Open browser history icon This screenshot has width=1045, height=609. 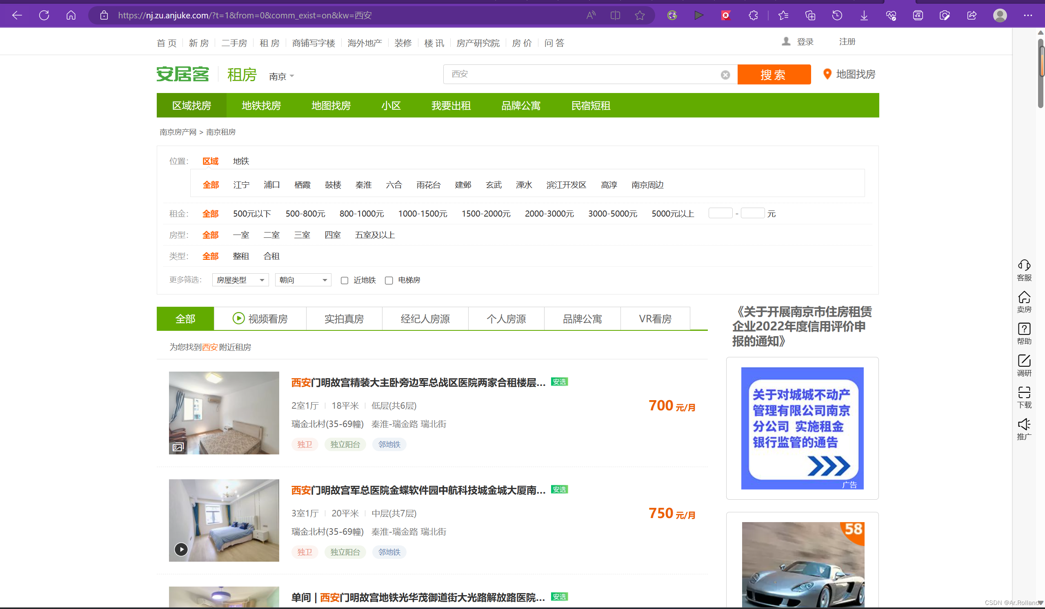pyautogui.click(x=837, y=16)
